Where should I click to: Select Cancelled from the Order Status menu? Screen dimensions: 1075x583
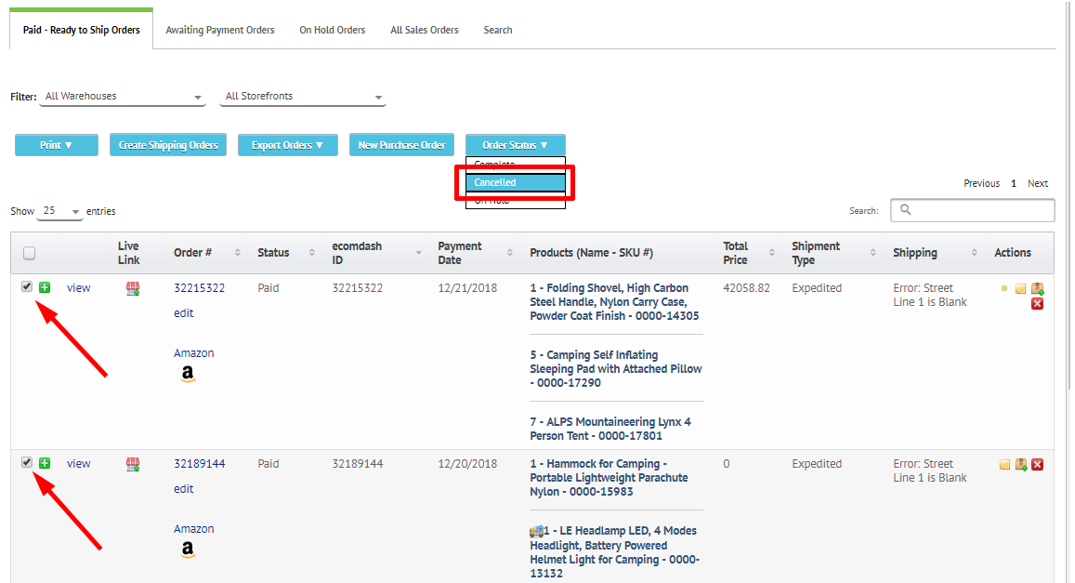(517, 182)
